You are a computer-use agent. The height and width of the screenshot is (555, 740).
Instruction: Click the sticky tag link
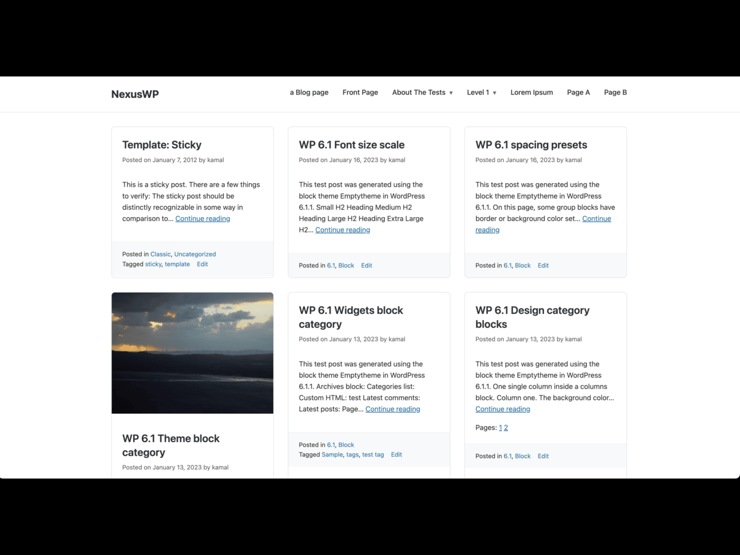(153, 264)
